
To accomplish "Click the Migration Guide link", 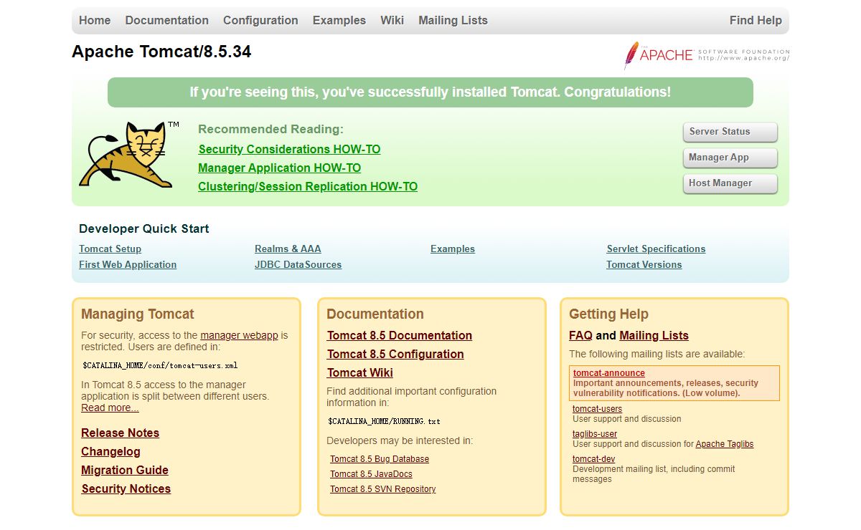I will [x=125, y=470].
